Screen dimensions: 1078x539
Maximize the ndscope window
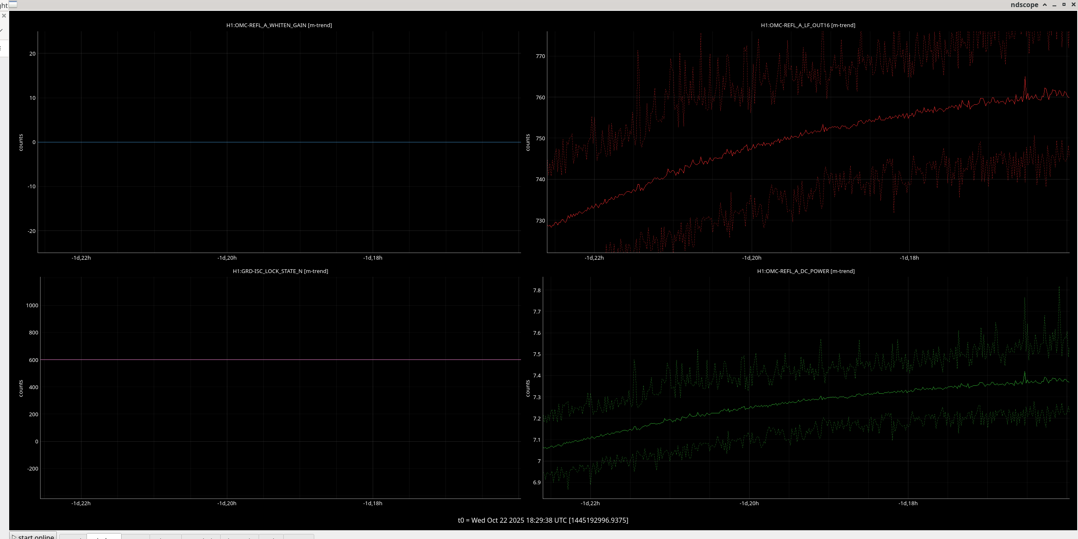coord(1064,5)
